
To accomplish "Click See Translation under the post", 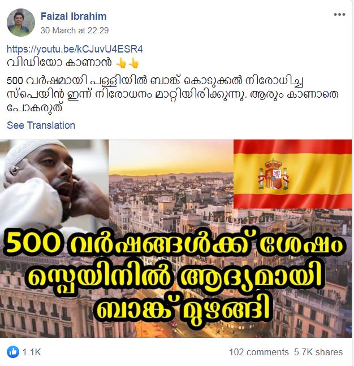I will tap(41, 125).
